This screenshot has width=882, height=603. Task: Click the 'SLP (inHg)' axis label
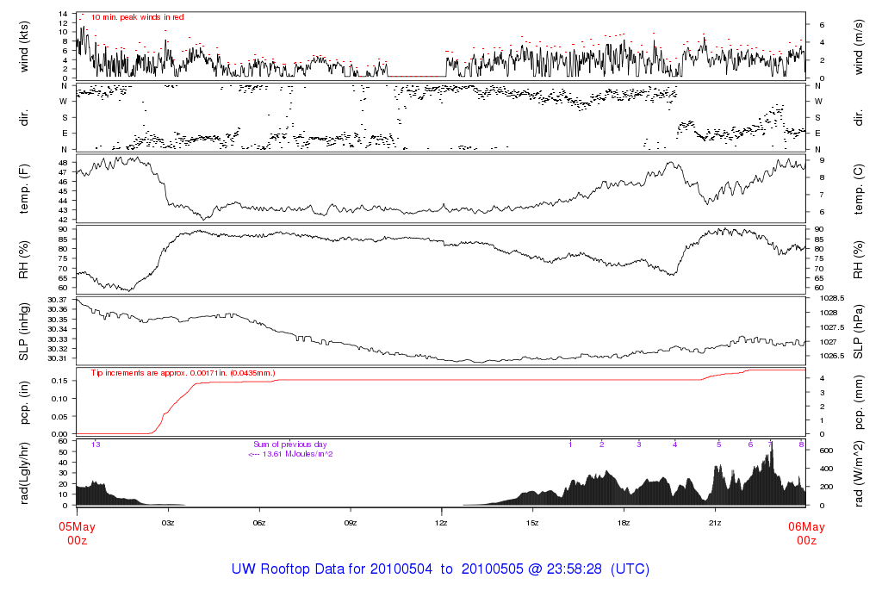23,332
